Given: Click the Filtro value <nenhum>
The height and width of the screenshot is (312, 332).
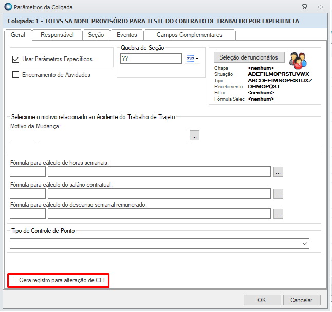Looking at the screenshot, I should click(261, 92).
